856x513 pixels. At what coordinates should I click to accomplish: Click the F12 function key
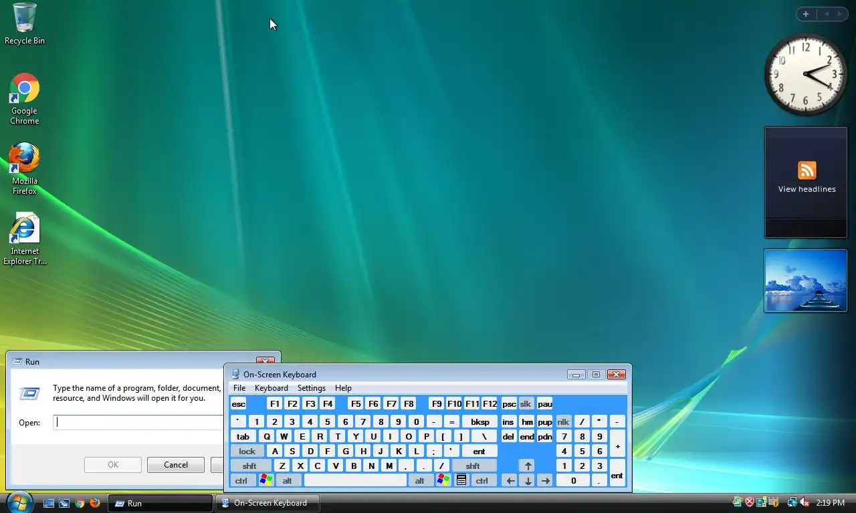(x=490, y=403)
